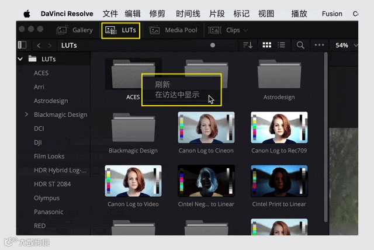The height and width of the screenshot is (250, 374).
Task: Collapse the LUTs root folder tree
Action: click(20, 58)
